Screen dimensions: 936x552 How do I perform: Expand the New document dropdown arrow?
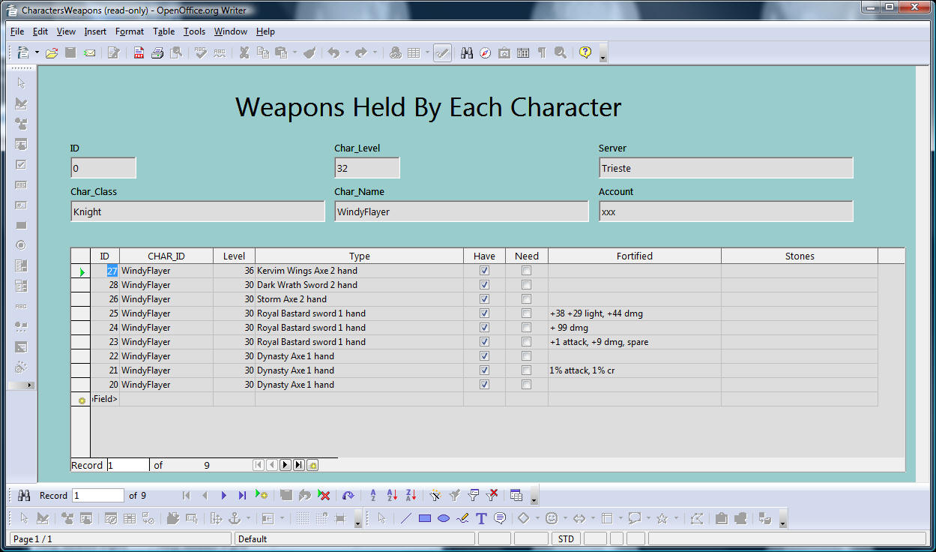(x=37, y=52)
